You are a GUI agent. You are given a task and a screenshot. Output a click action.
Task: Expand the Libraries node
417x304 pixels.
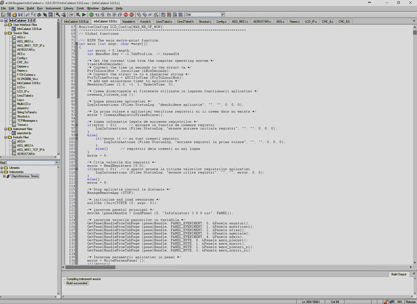(x=2, y=168)
